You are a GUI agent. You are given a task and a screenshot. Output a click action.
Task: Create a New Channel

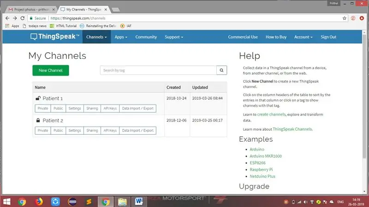coord(51,70)
